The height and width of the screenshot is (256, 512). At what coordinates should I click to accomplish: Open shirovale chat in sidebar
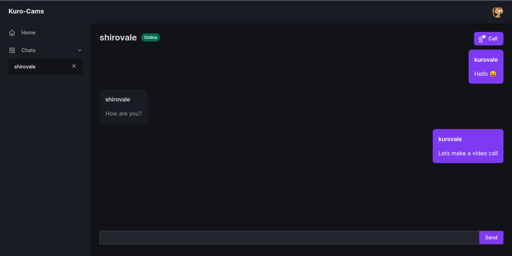(46, 67)
